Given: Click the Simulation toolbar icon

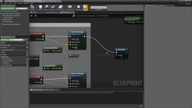Looking at the screenshot, I should (x=79, y=7).
